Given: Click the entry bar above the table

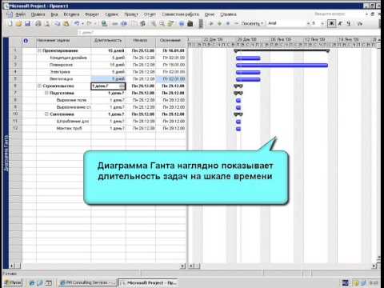Looking at the screenshot, I should [x=230, y=33].
